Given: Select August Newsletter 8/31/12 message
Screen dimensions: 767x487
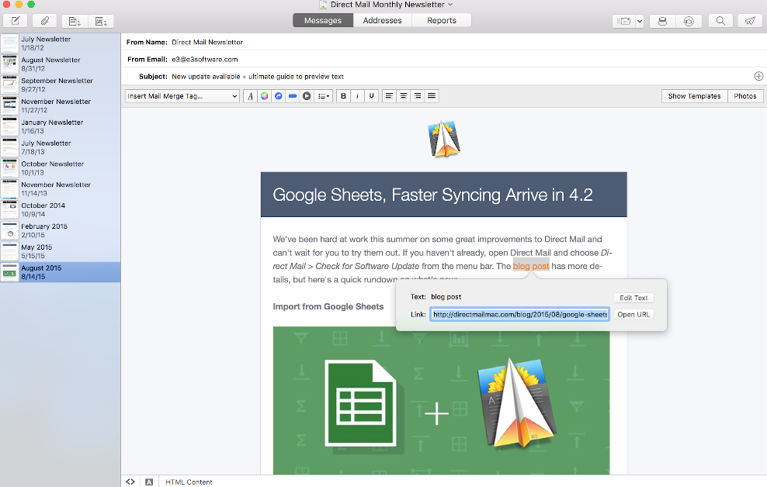Looking at the screenshot, I should 61,64.
